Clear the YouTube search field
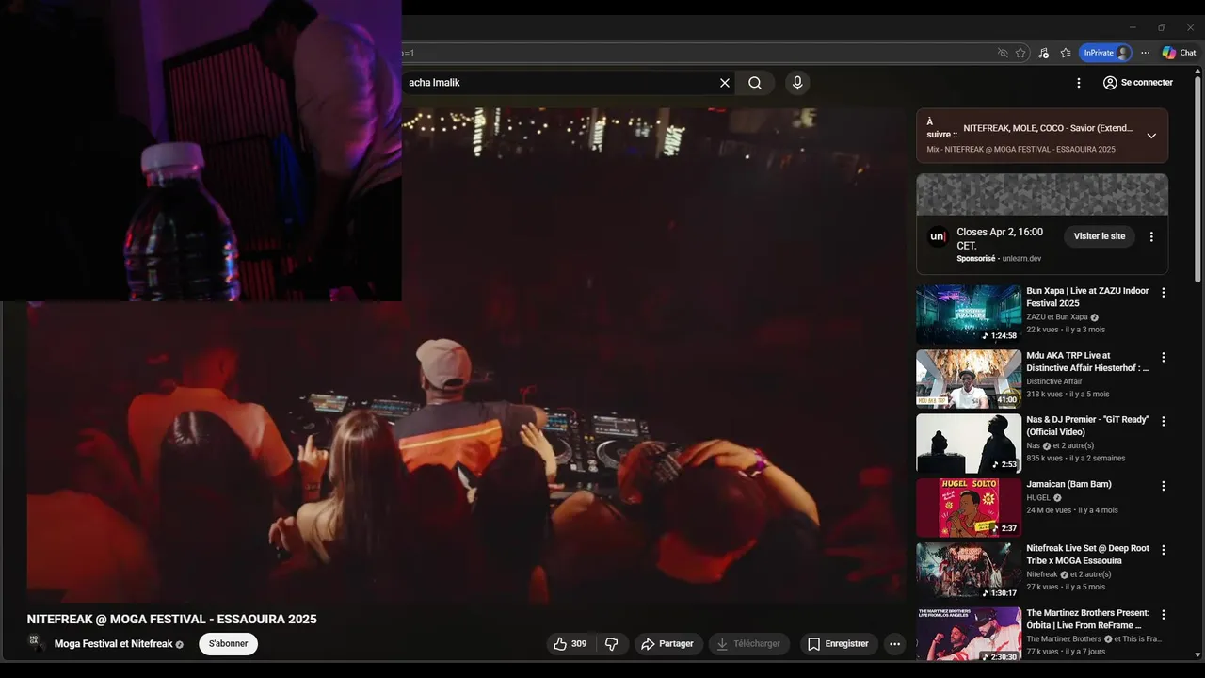The width and height of the screenshot is (1205, 678). click(725, 83)
